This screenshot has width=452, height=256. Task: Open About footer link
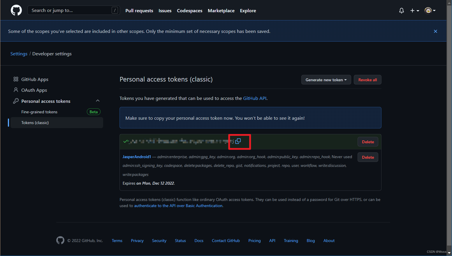tap(329, 241)
